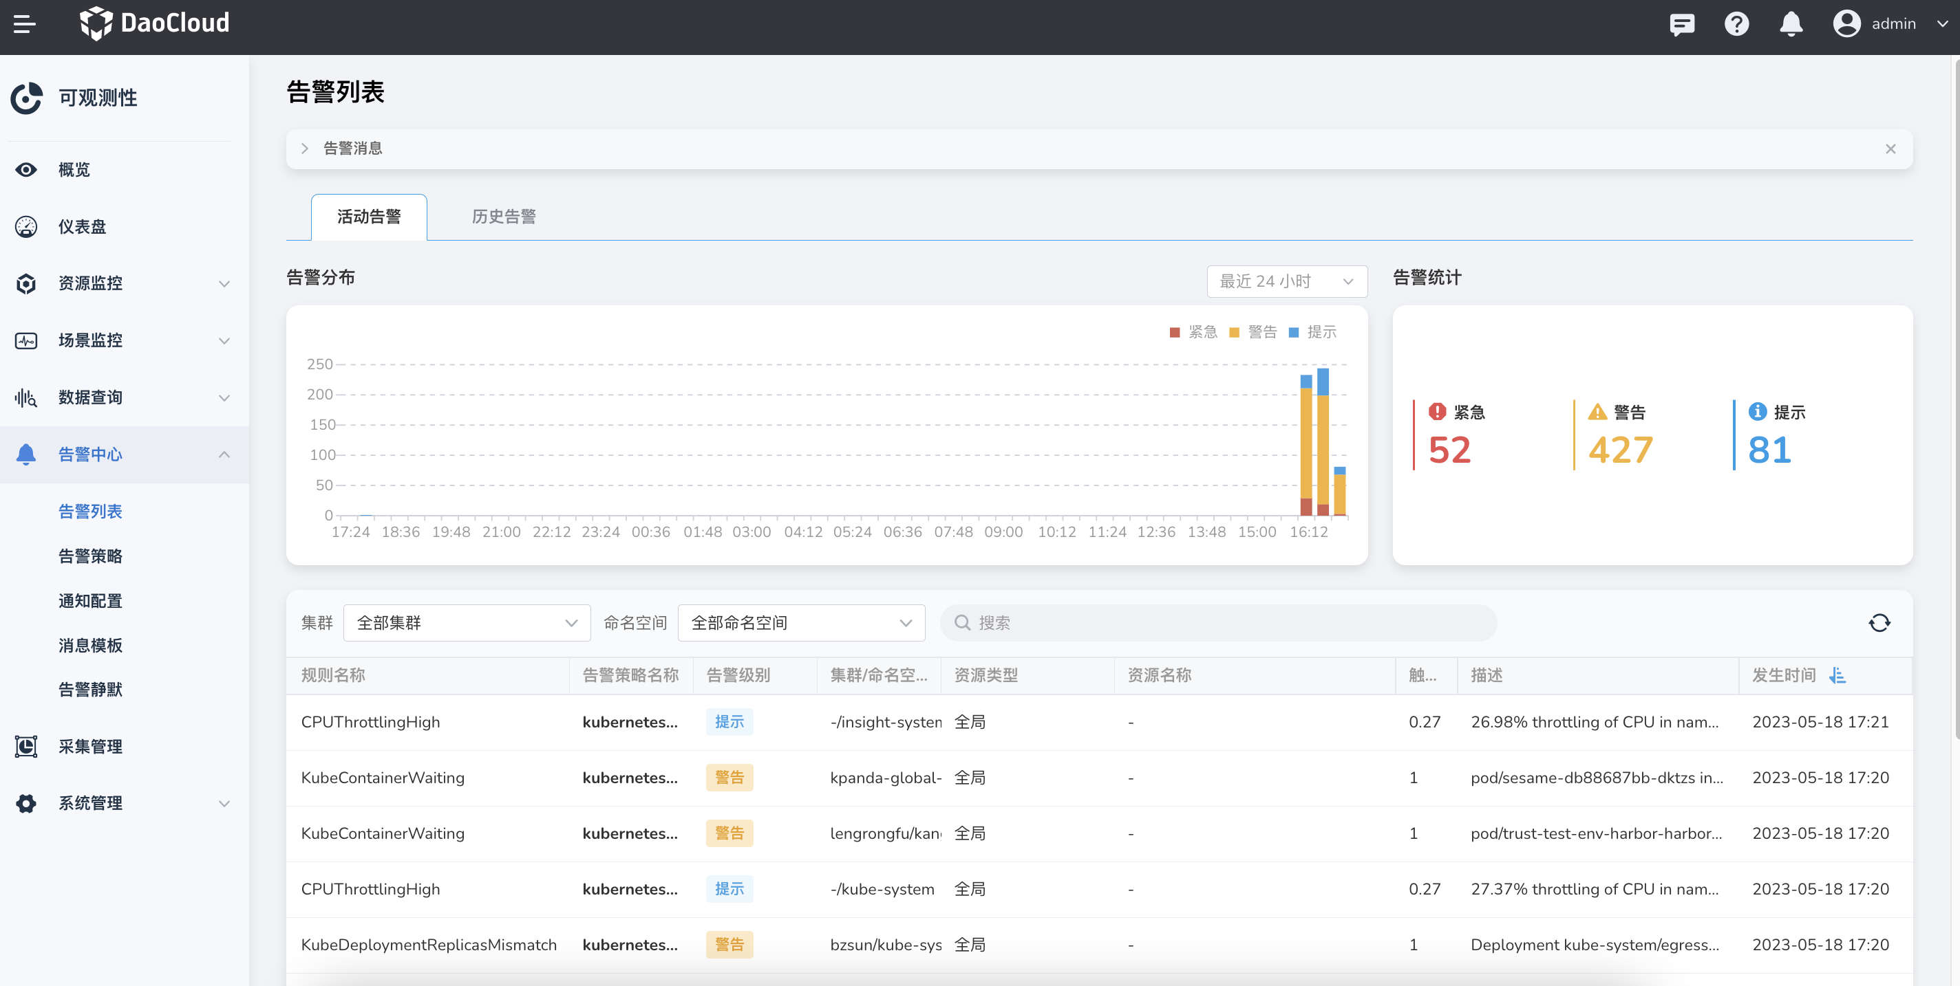1960x986 pixels.
Task: Click the pulse icon beside 场景监控
Action: pos(26,340)
